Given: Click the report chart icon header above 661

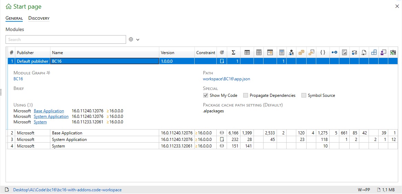Looking at the screenshot, I should click(x=344, y=52).
